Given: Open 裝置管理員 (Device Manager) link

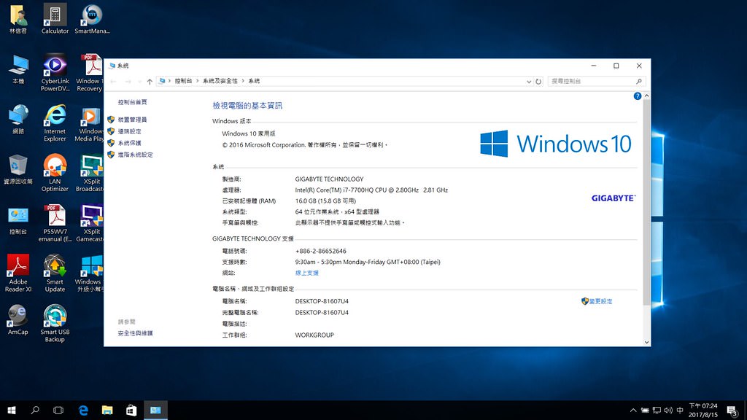Looking at the screenshot, I should (133, 120).
